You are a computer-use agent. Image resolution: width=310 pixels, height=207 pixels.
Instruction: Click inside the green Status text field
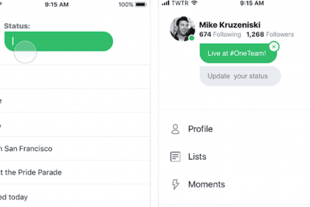[58, 41]
